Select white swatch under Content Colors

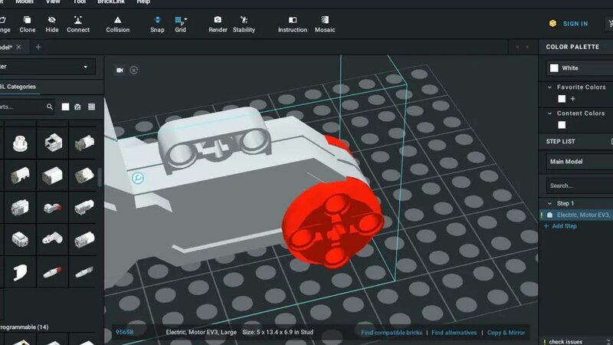[x=562, y=125]
